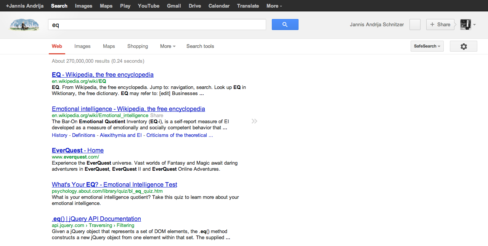Click into the search box containing eq
Screen dimensions: 488x246
point(157,25)
